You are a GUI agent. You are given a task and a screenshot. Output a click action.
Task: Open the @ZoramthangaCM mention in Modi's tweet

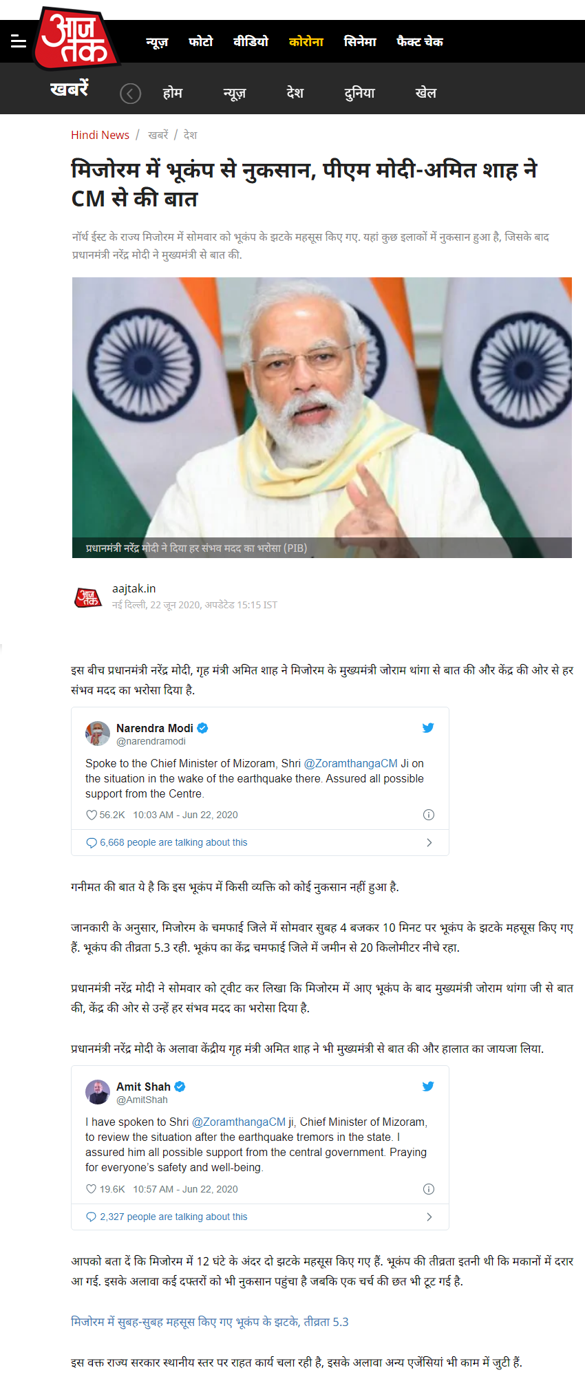pos(351,763)
